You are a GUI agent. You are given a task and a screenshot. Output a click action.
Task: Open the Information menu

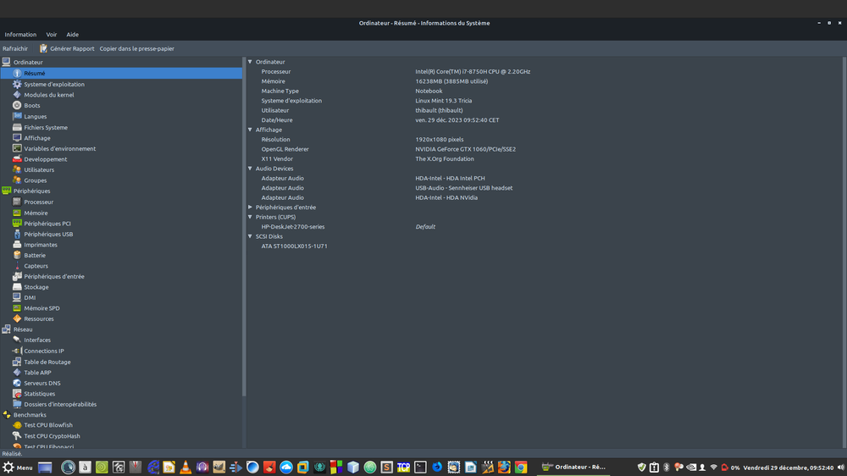point(20,35)
